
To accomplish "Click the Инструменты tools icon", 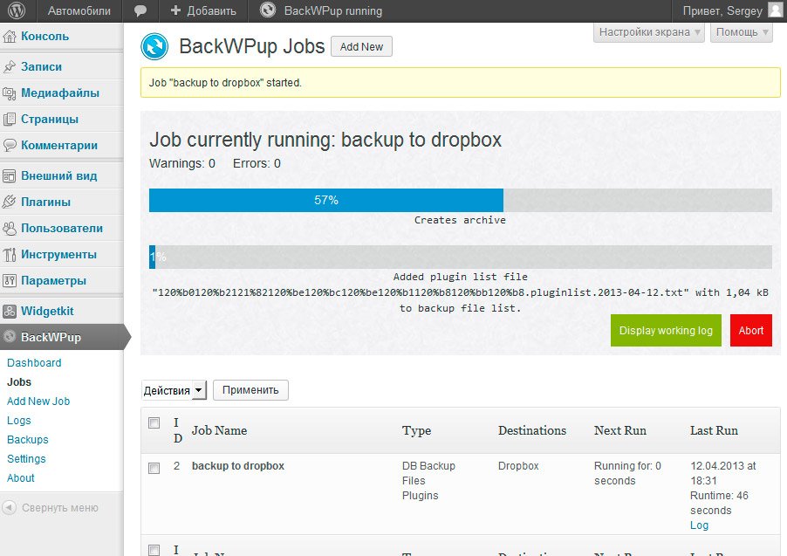I will pyautogui.click(x=10, y=255).
